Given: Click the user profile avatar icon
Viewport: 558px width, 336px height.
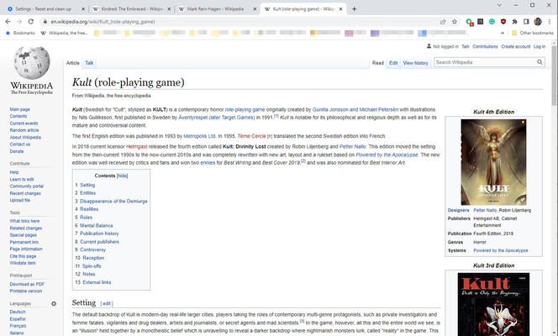Looking at the screenshot, I should click(x=538, y=22).
